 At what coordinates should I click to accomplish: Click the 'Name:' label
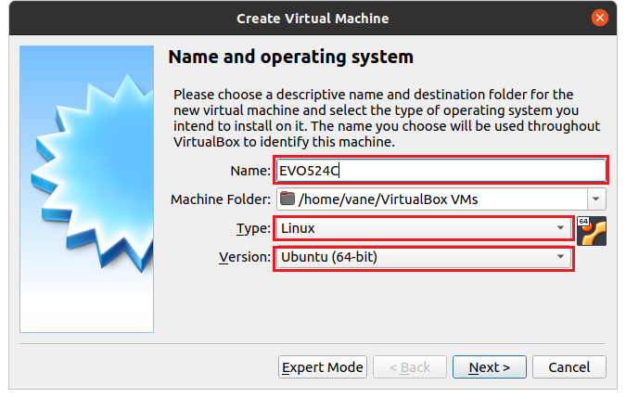pyautogui.click(x=250, y=171)
